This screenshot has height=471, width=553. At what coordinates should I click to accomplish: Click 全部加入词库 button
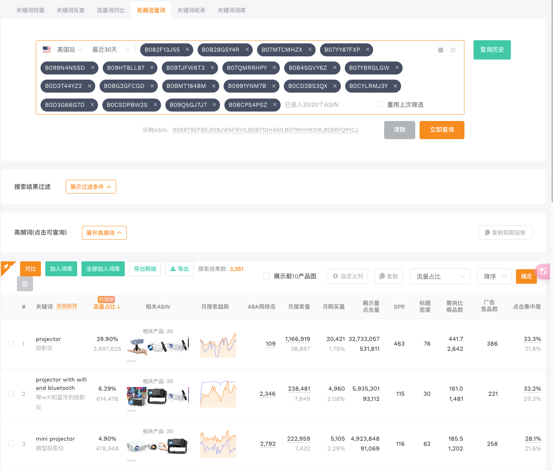pyautogui.click(x=103, y=269)
